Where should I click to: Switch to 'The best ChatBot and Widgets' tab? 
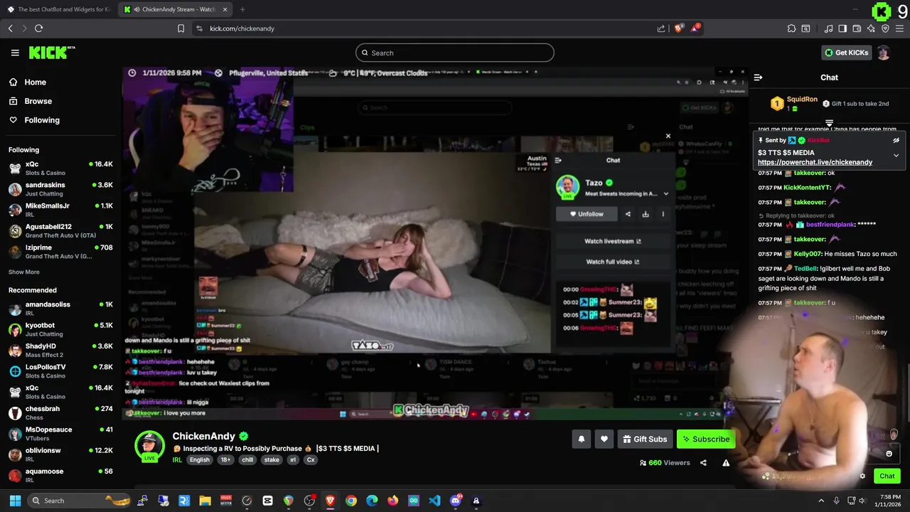pos(58,9)
